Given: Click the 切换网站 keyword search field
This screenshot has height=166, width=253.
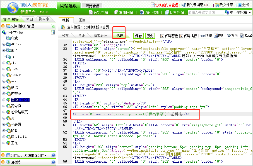Looking at the screenshot, I should (x=205, y=12).
